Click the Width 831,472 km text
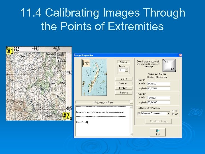The width and height of the screenshot is (205, 154). [x=157, y=74]
